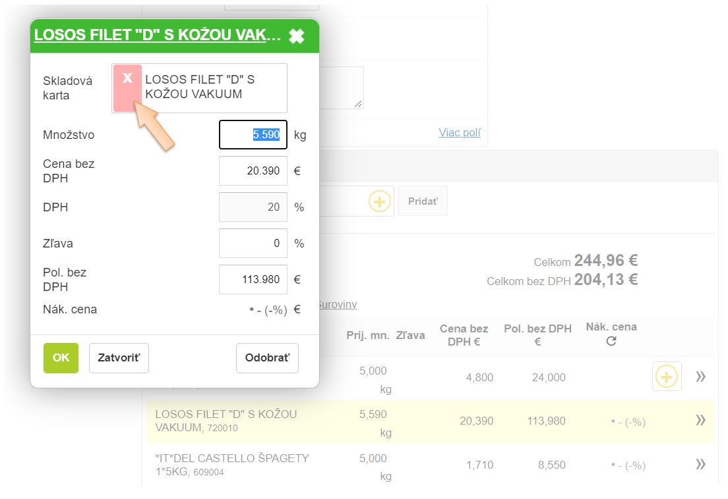The height and width of the screenshot is (499, 728).
Task: Click the Pol. bez DPH input field
Action: click(253, 280)
